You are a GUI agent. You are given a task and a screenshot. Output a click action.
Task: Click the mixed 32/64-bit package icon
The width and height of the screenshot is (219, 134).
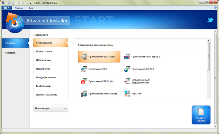tap(127, 81)
